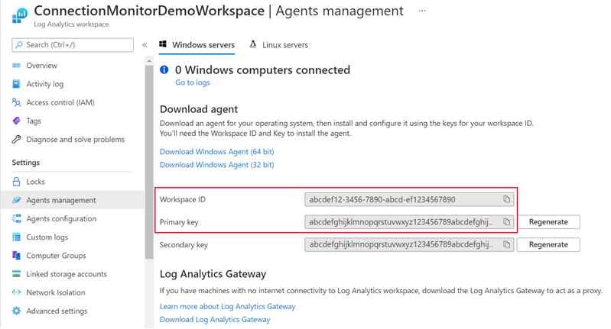Copy the Primary key value
The height and width of the screenshot is (329, 611).
click(506, 222)
